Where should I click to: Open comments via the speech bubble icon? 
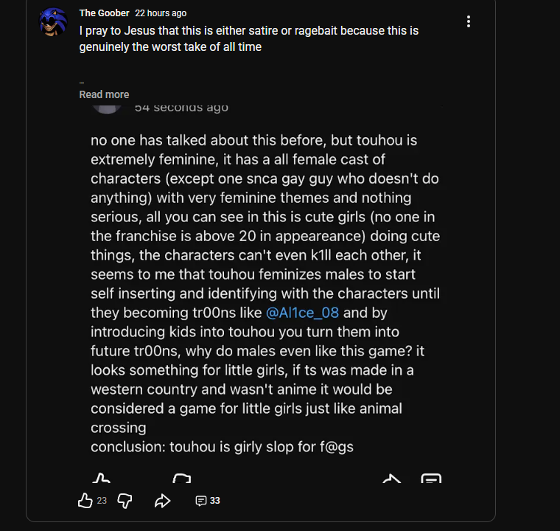point(200,501)
